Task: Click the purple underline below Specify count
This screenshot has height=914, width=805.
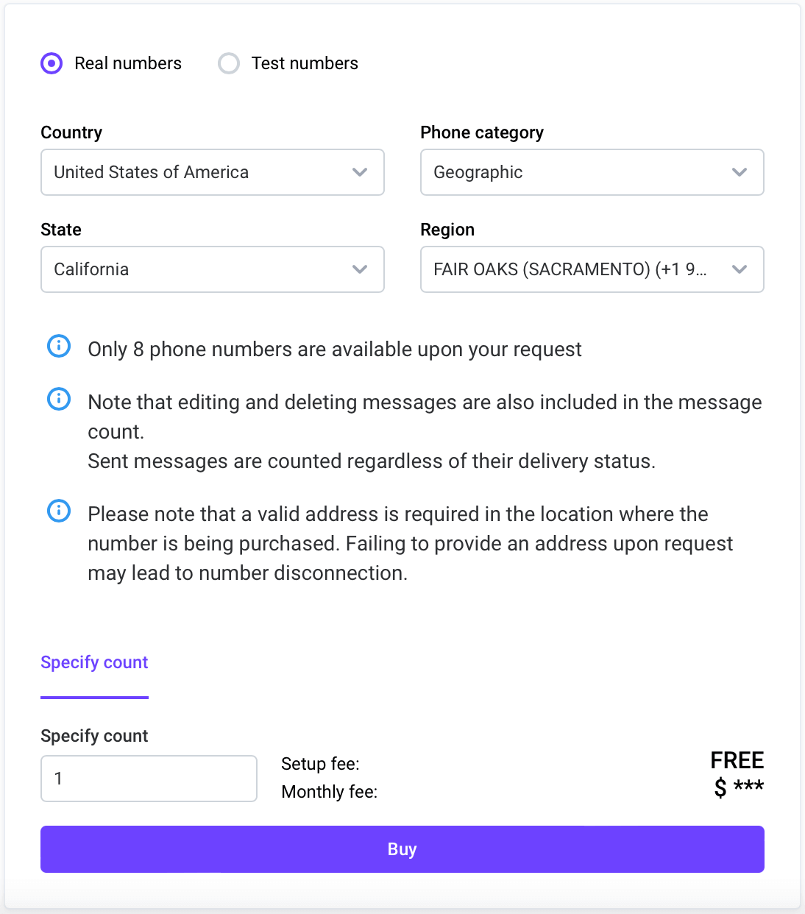Action: click(94, 695)
